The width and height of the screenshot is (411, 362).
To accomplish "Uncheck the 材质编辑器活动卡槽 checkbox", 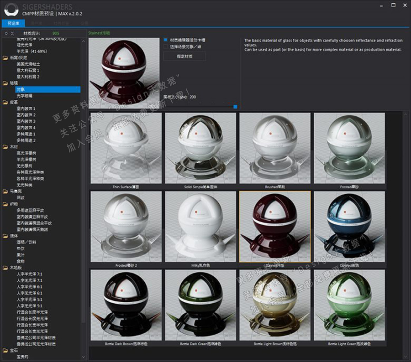I will [x=166, y=40].
